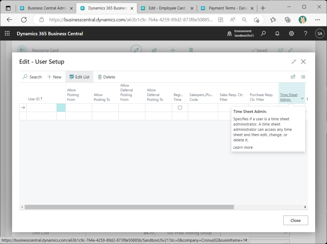
Task: Follow the Learn more link in tooltip
Action: click(243, 147)
